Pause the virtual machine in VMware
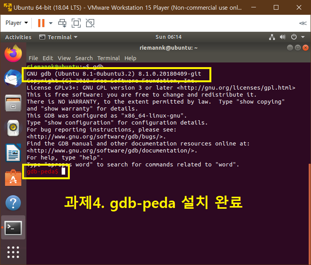 tap(41, 23)
